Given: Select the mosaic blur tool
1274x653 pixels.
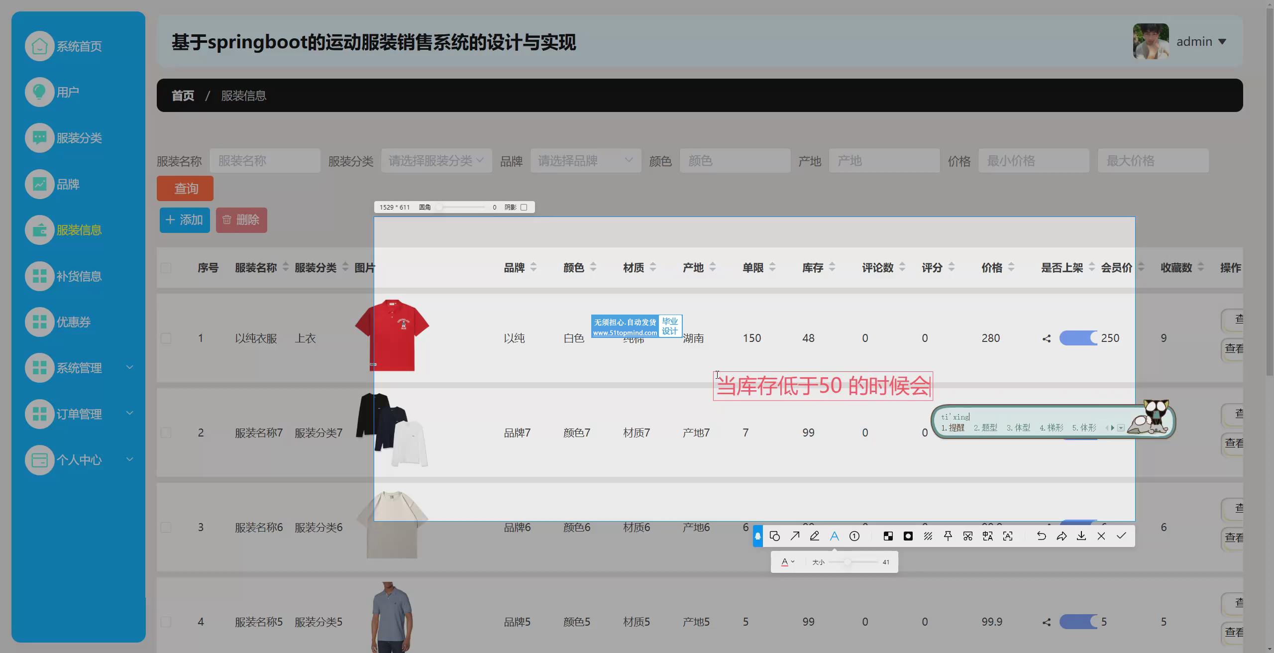Looking at the screenshot, I should [x=888, y=536].
